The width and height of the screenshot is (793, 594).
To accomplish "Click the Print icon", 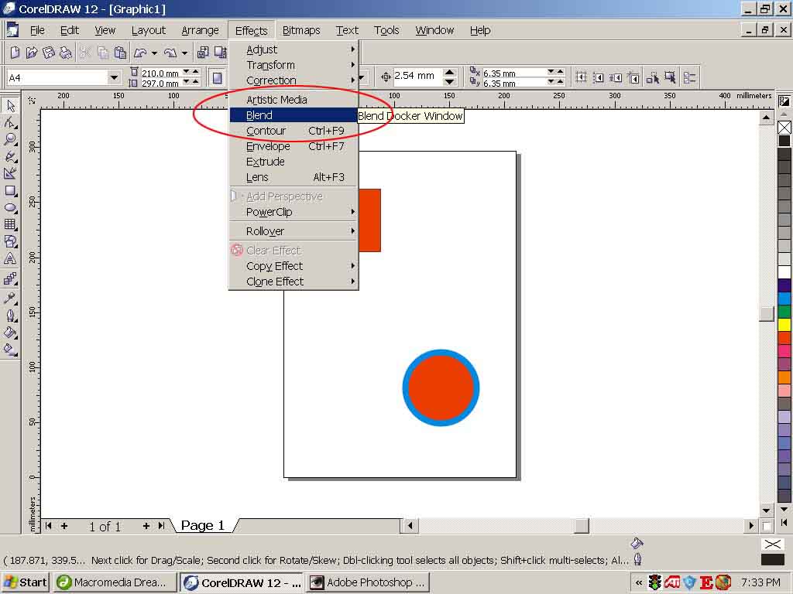I will (66, 52).
